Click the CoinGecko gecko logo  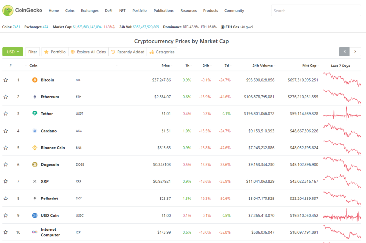click(x=8, y=11)
